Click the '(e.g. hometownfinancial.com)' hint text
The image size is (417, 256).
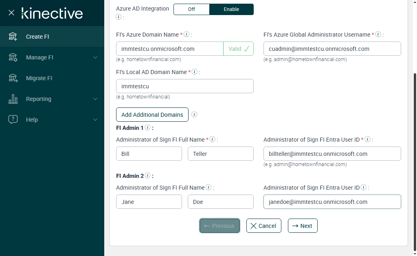coord(148,59)
